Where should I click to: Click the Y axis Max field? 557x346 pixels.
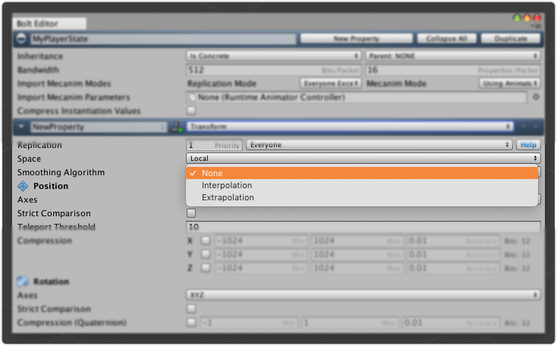357,254
